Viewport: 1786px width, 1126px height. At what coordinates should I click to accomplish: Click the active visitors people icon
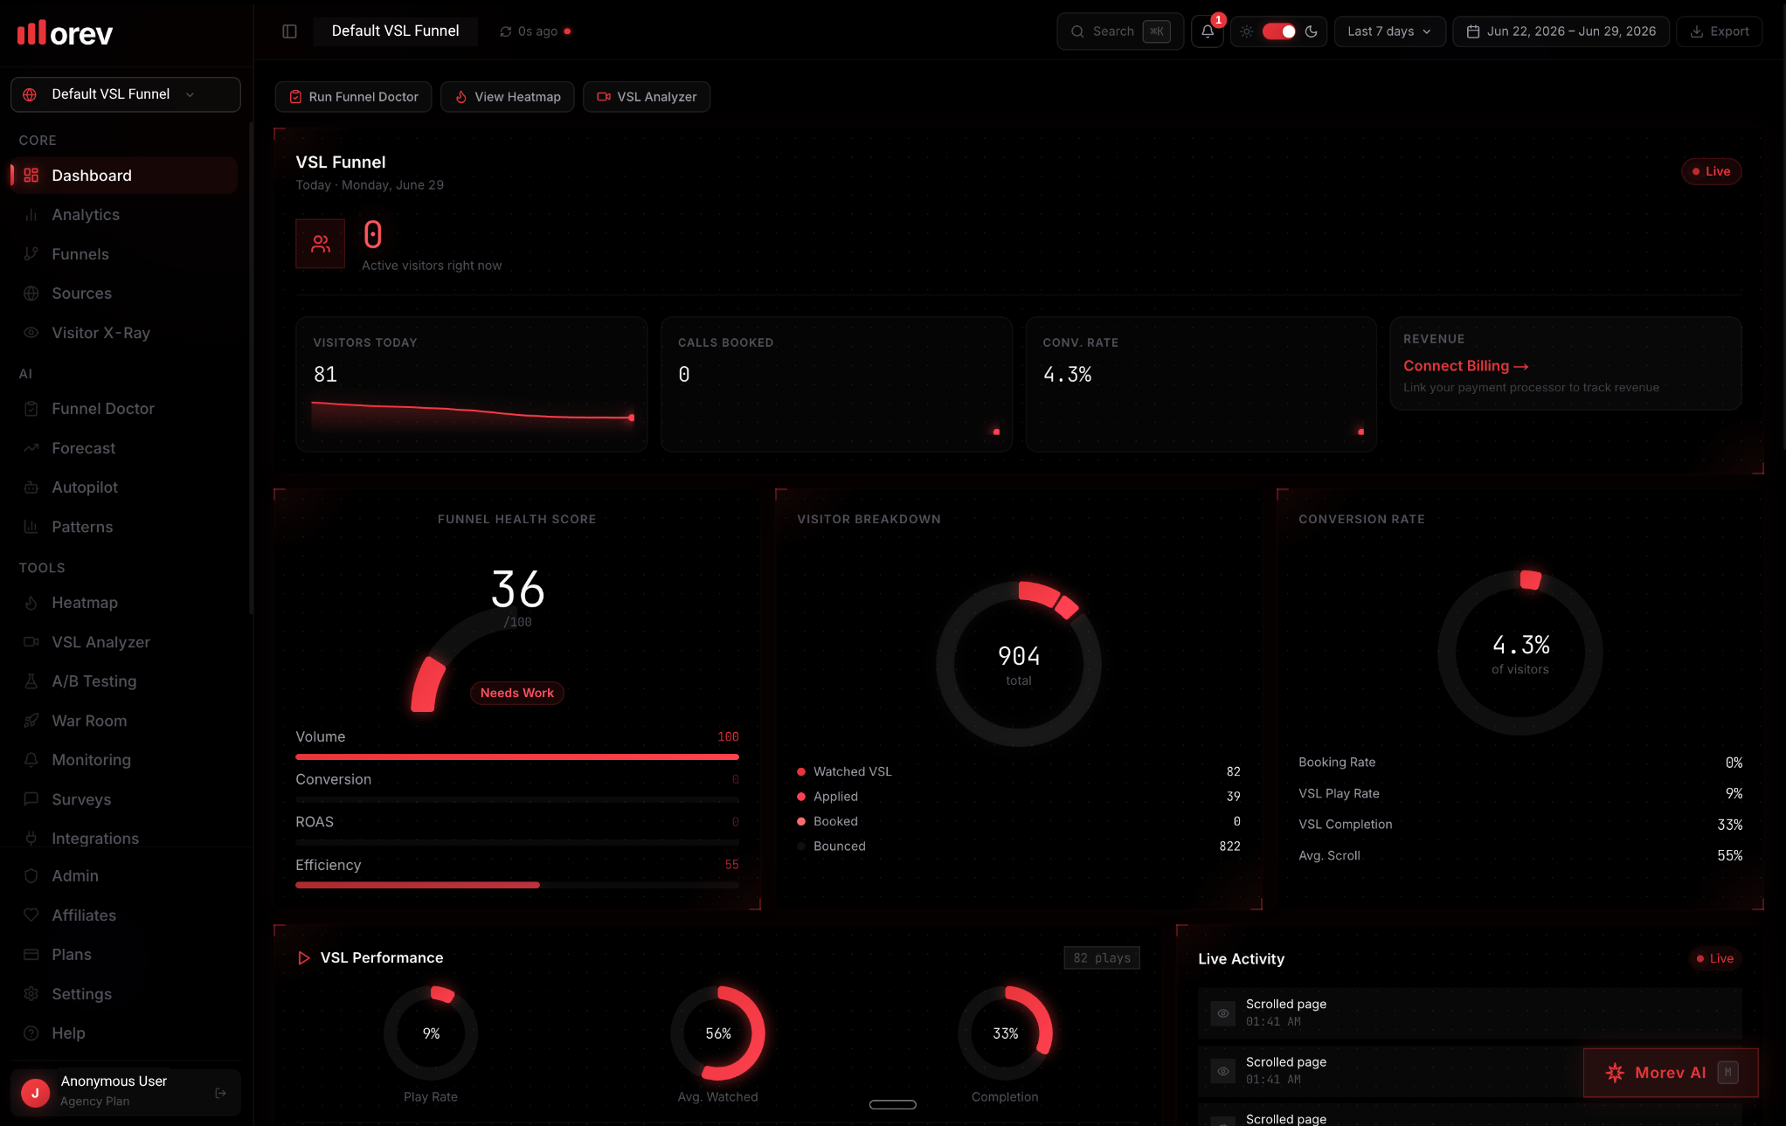(x=321, y=244)
